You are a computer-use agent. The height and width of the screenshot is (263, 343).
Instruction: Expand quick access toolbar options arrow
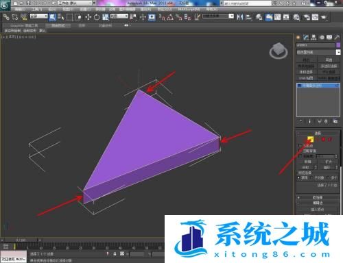click(x=94, y=3)
